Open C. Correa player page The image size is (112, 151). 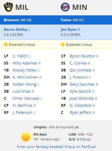point(78,63)
